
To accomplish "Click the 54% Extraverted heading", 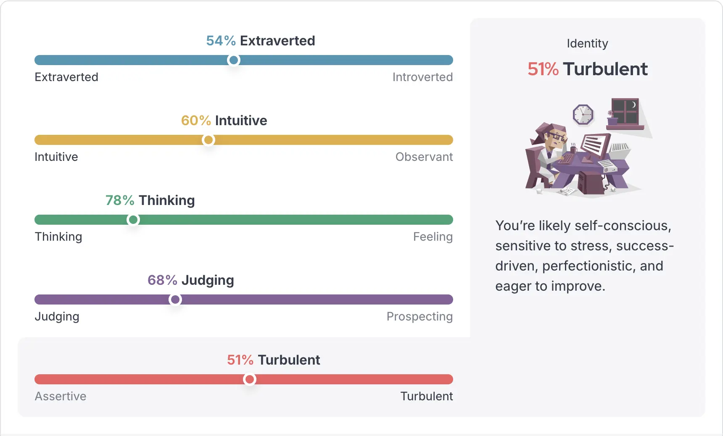I will coord(260,41).
